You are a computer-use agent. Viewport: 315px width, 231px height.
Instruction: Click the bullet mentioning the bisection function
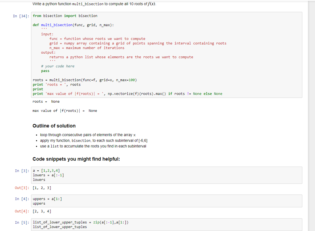pos(94,140)
